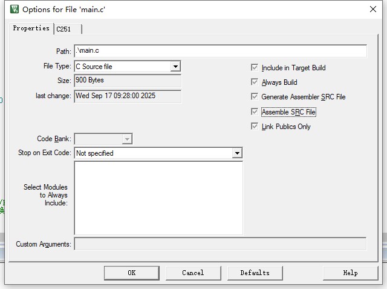This screenshot has width=387, height=289.
Task: Expand the Stop on Exit Code dropdown
Action: (237, 153)
